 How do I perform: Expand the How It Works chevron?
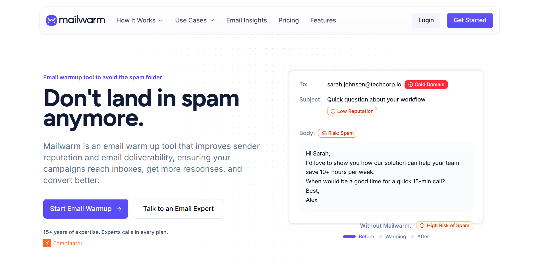[x=161, y=20]
